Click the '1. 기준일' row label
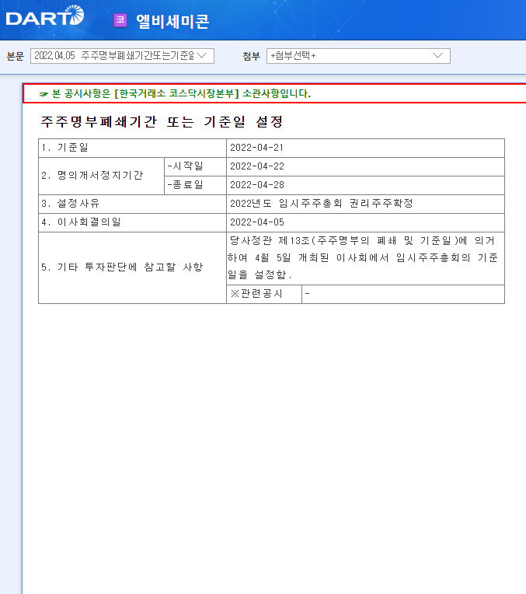This screenshot has height=594, width=526. (64, 148)
